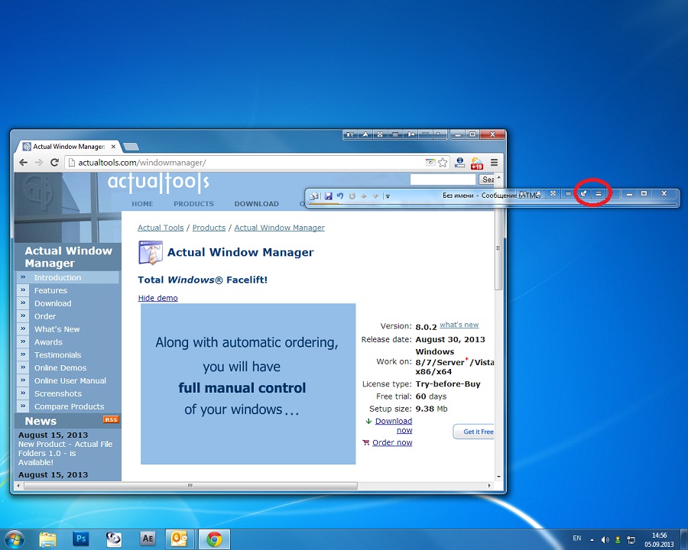The image size is (688, 550).
Task: Click the Get it Free button
Action: [474, 432]
